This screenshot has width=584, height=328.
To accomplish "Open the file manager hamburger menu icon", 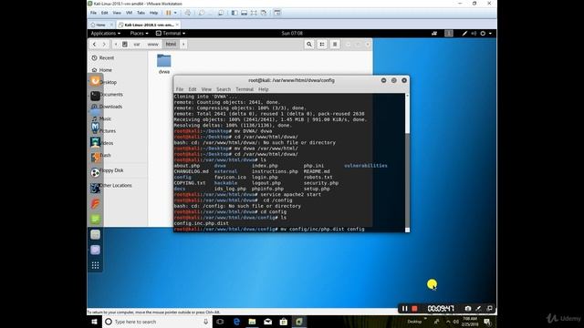I will click(x=335, y=45).
